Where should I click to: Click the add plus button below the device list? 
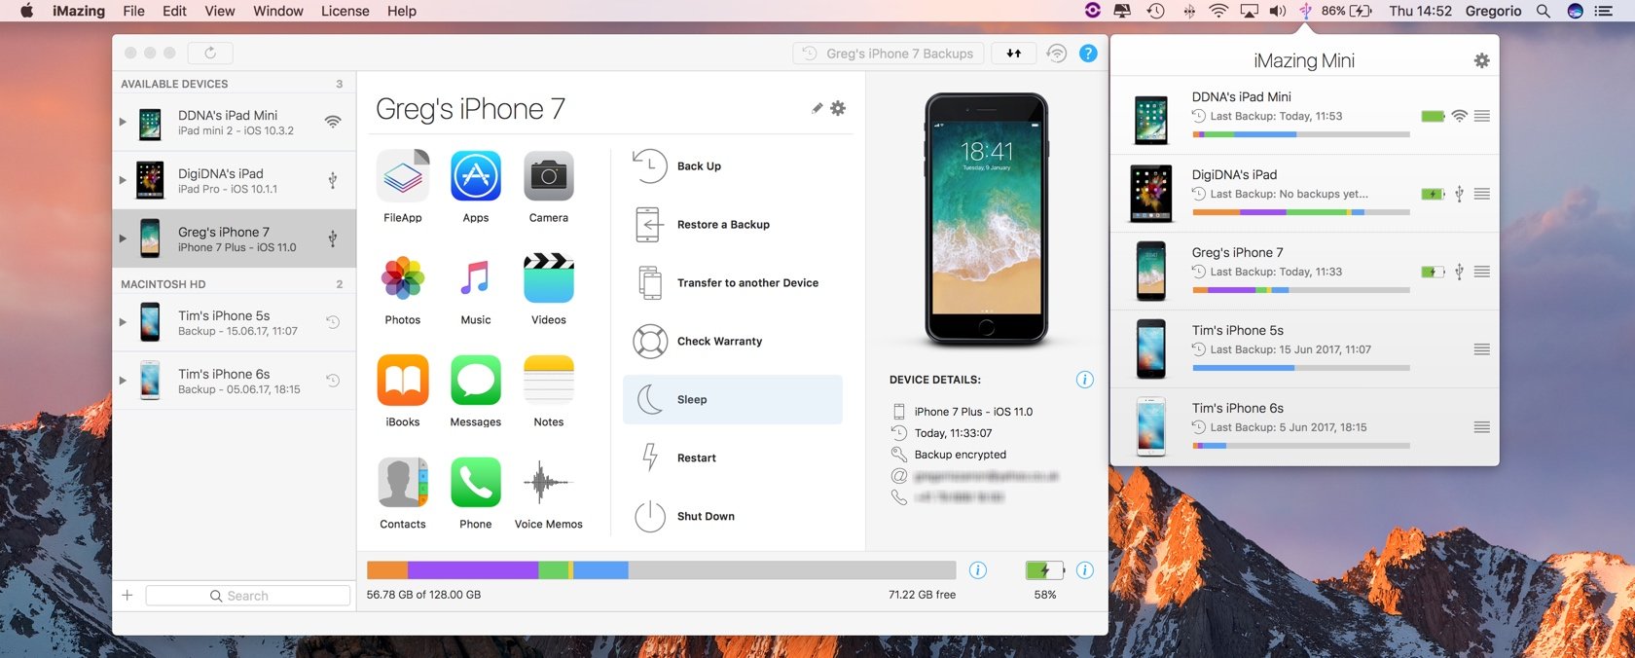127,595
